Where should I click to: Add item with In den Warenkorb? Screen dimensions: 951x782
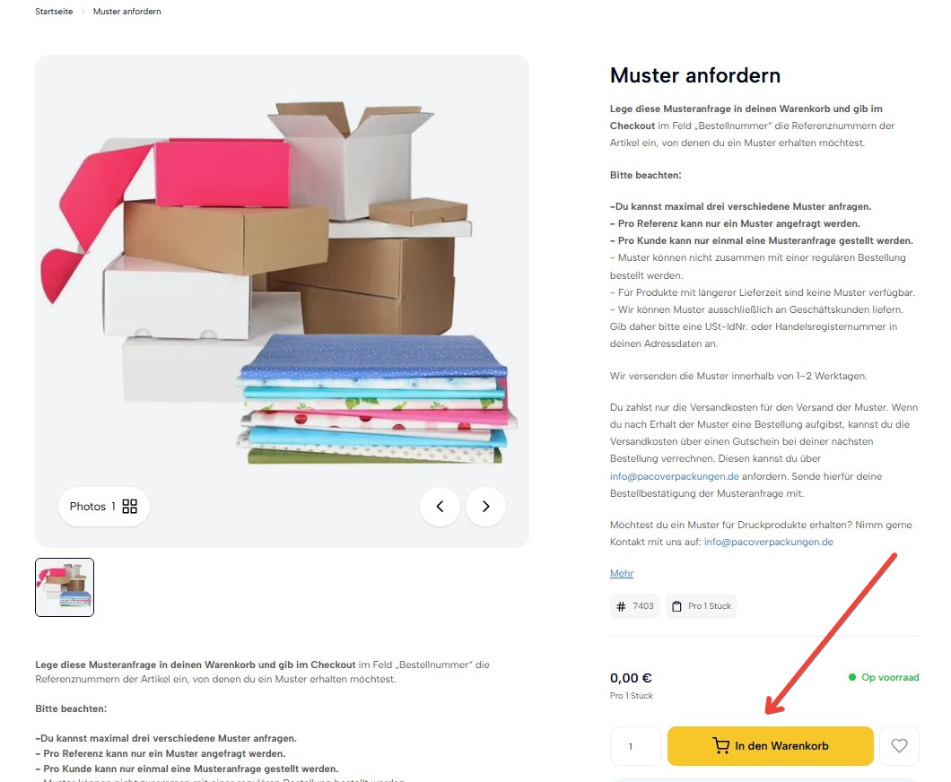(771, 745)
